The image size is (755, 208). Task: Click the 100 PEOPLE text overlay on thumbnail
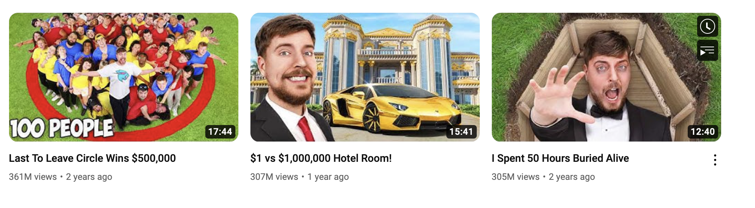pos(61,128)
